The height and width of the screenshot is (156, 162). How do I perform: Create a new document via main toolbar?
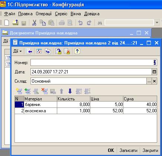[7, 23]
